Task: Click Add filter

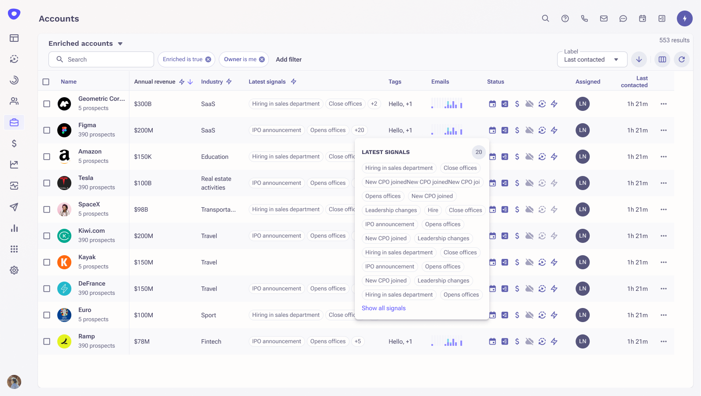Action: [x=289, y=59]
